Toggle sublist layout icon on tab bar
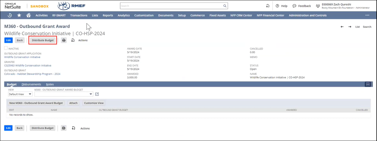 [x=367, y=84]
